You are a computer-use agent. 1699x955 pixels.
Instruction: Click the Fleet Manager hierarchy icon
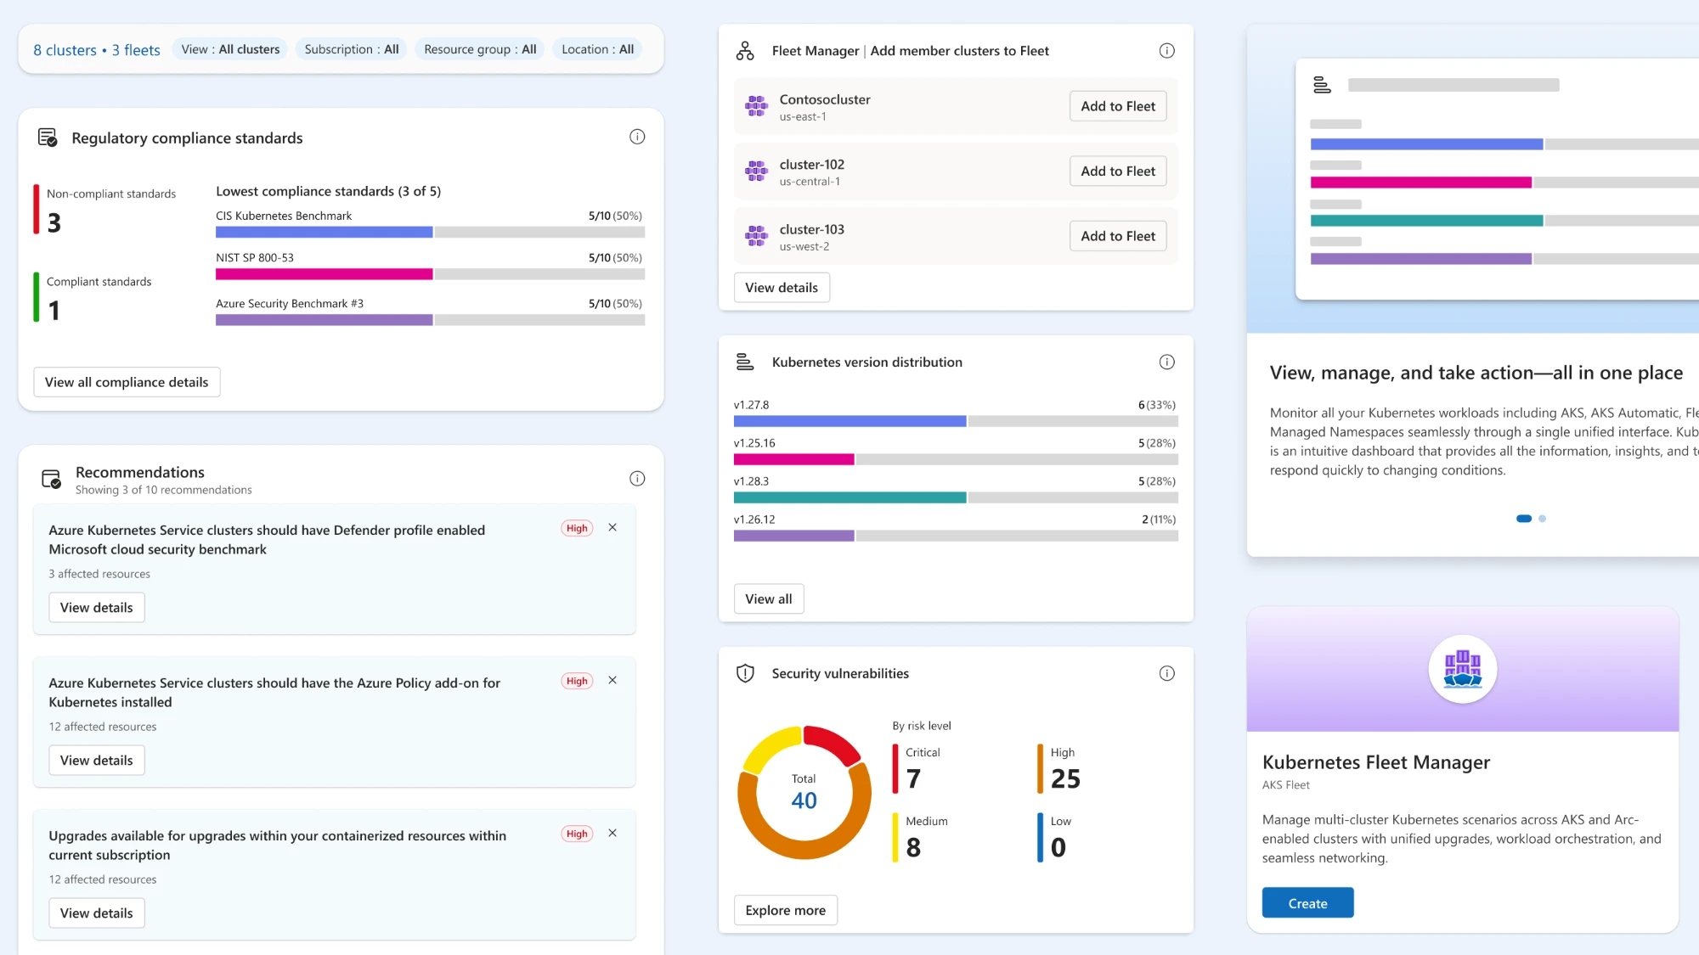tap(745, 51)
